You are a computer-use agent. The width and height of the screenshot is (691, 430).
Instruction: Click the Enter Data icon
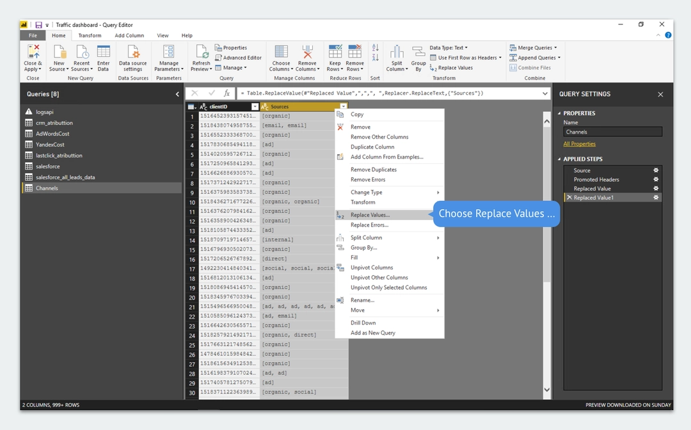(x=104, y=52)
